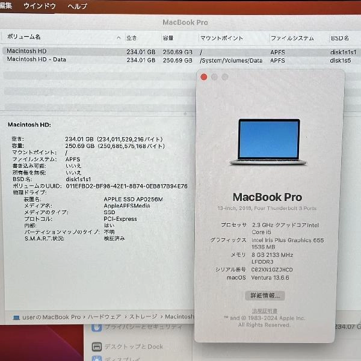This screenshot has width=361, height=361.
Task: Click userのMacBook Pro in path bar
Action: point(51,317)
